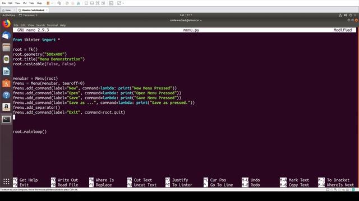Open the terminal window View menu
Viewport: 359px width, 201px height.
coord(31,25)
